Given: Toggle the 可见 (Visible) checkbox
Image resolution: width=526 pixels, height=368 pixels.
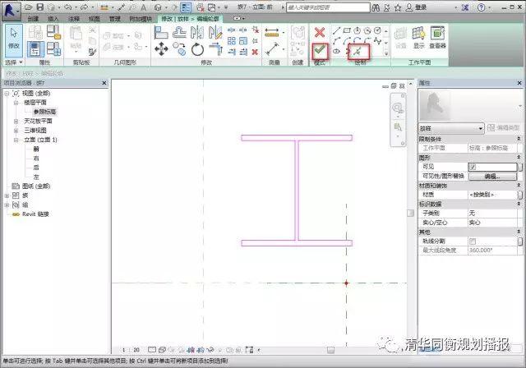Looking at the screenshot, I should pos(472,167).
